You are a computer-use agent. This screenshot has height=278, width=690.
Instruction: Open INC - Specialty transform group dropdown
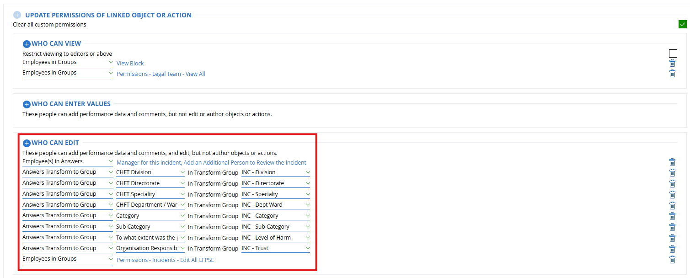point(276,194)
